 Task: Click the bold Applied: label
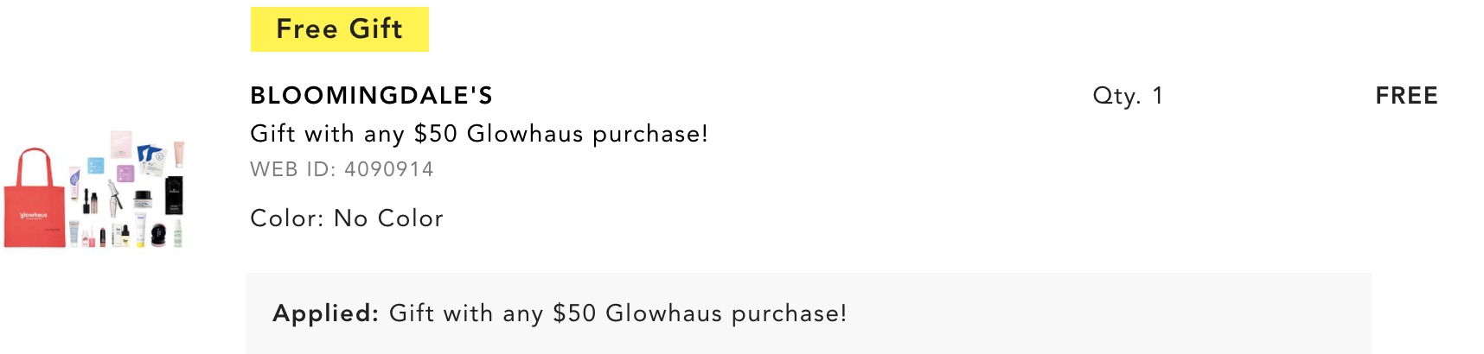click(x=326, y=313)
